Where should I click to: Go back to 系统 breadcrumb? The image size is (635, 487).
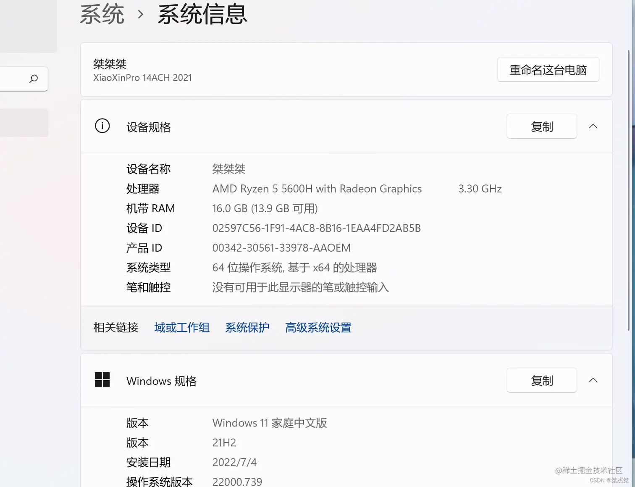pos(102,14)
